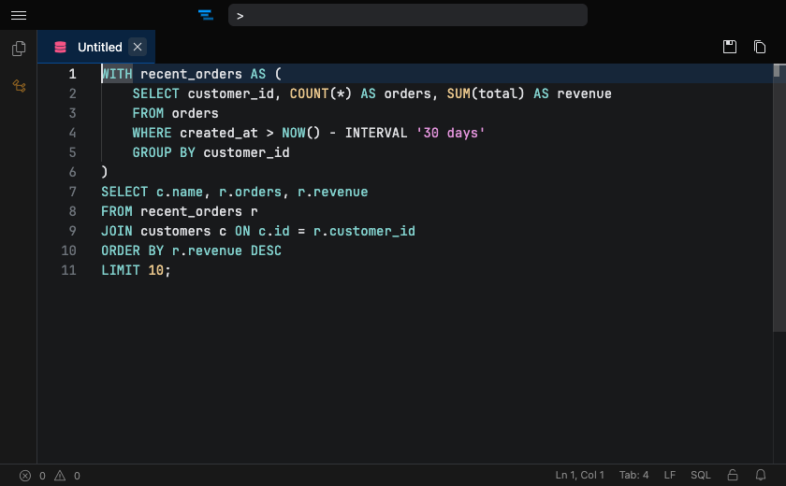The image size is (786, 486).
Task: Click the blue app logo icon
Action: pyautogui.click(x=206, y=15)
